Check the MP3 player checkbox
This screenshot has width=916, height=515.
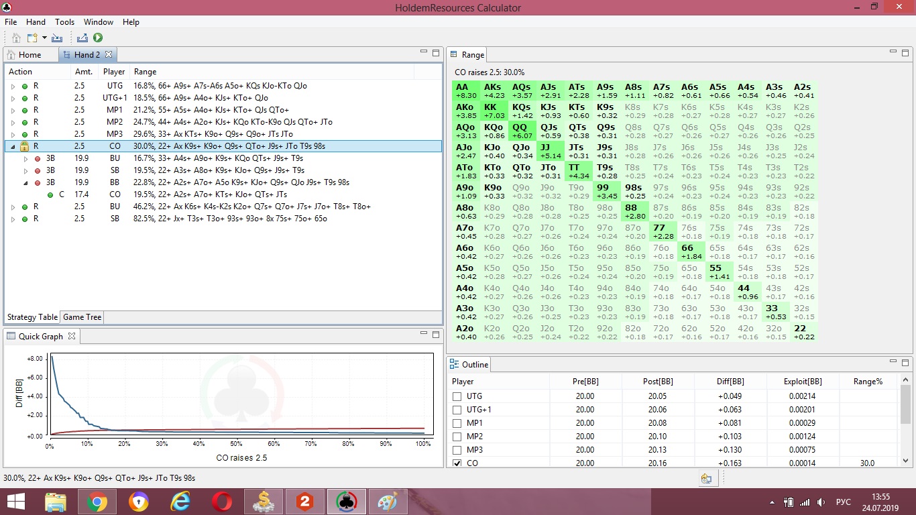(x=457, y=450)
